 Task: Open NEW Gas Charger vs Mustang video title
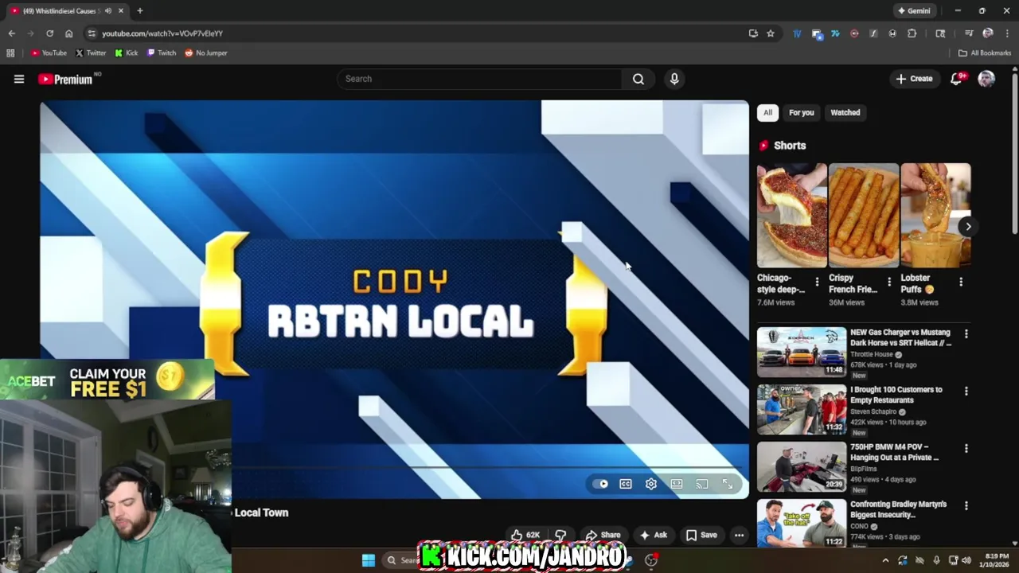click(x=901, y=337)
